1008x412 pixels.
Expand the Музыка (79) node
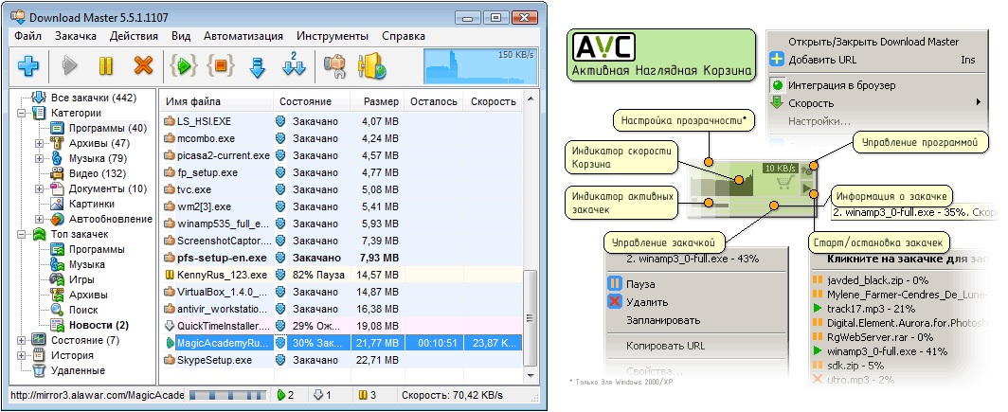point(40,159)
